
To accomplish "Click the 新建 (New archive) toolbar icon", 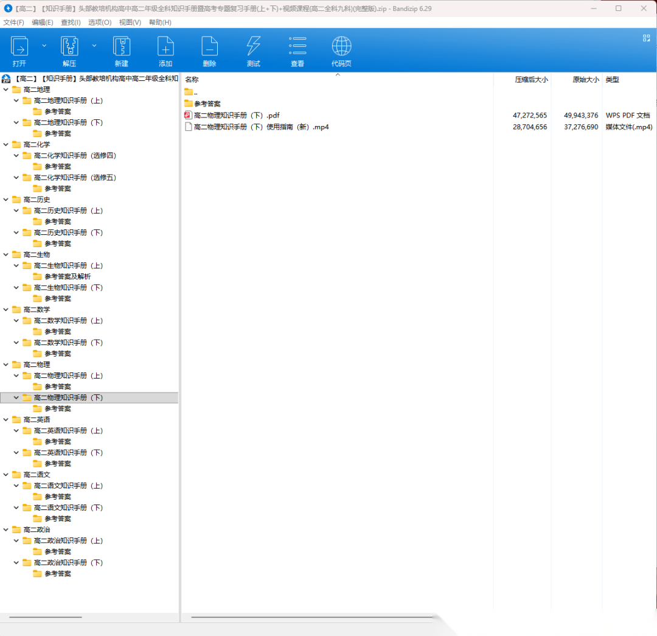I will [x=122, y=47].
